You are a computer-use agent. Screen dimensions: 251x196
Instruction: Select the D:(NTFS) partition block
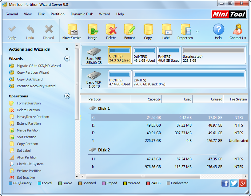point(144,56)
